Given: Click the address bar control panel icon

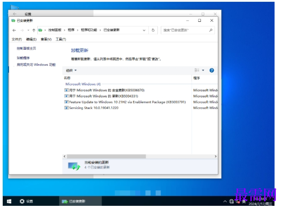Looking at the screenshot, I should [40, 30].
